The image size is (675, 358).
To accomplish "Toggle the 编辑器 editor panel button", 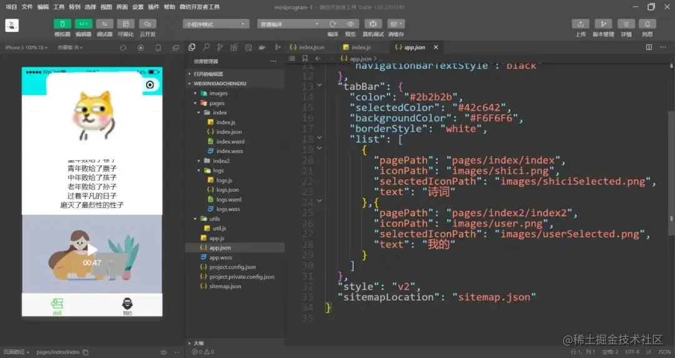I will [84, 24].
